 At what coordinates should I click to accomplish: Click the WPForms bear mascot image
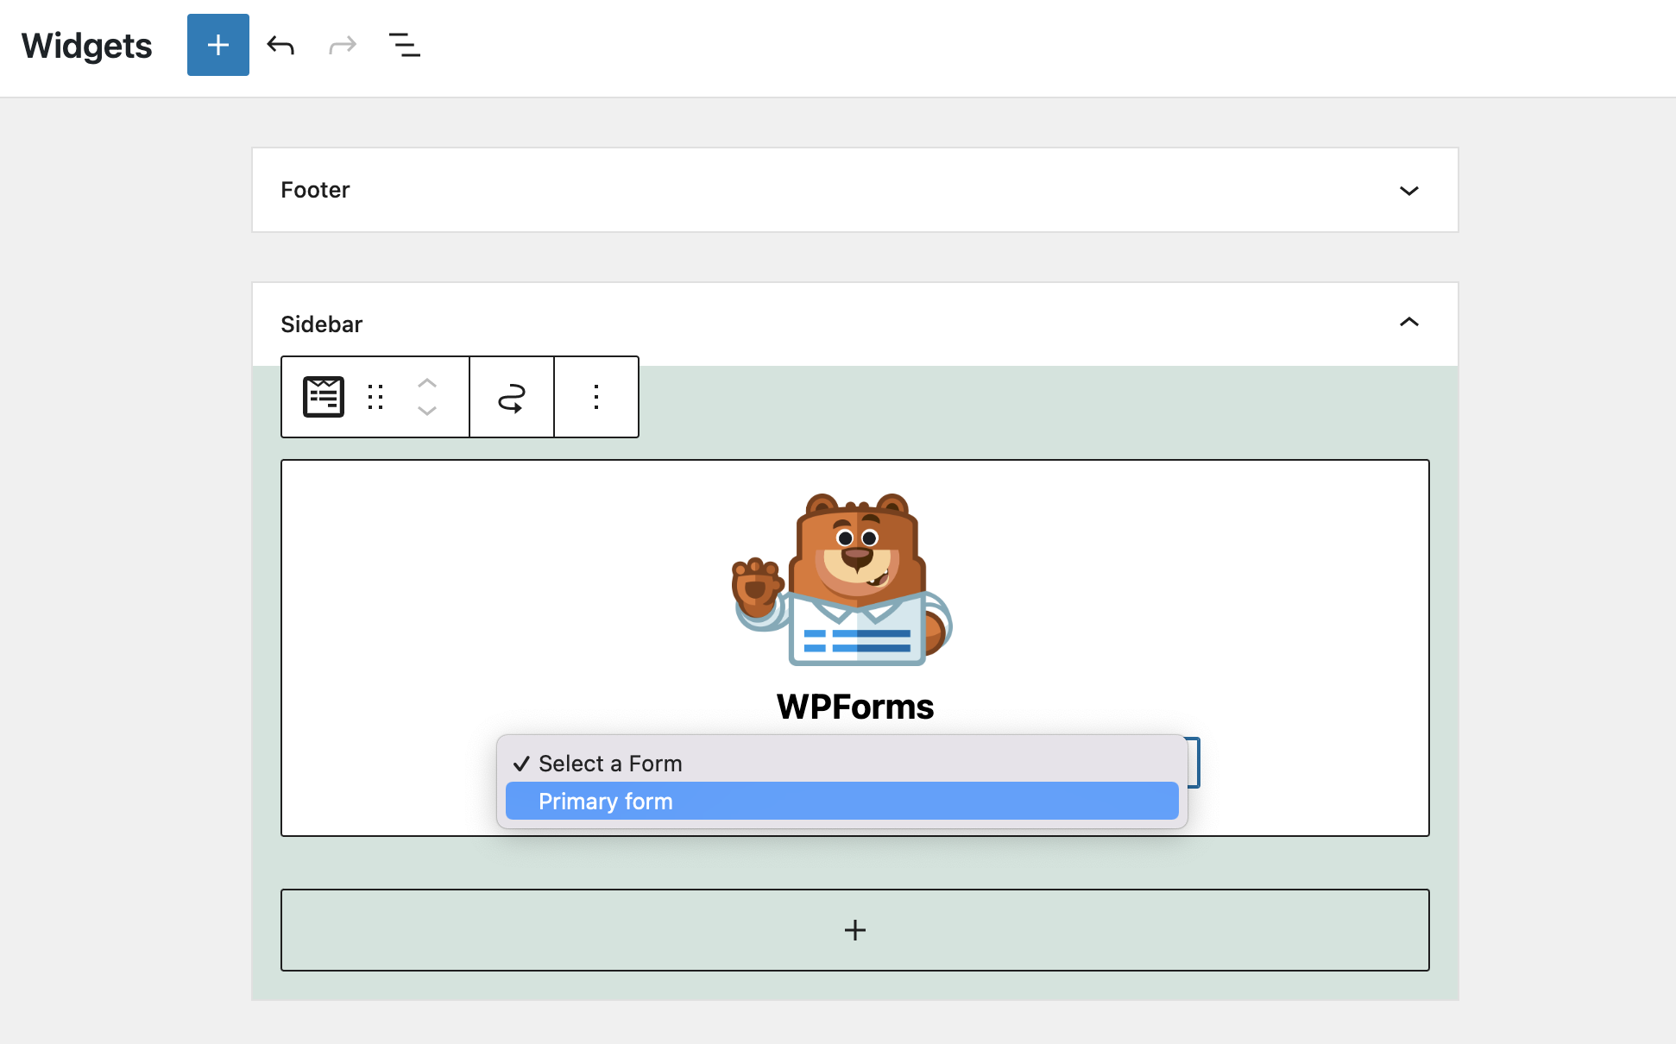pos(842,579)
